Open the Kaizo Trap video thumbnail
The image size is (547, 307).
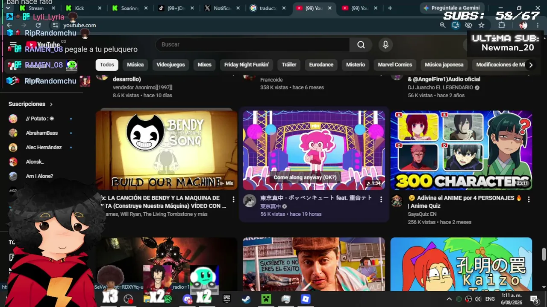click(x=461, y=264)
